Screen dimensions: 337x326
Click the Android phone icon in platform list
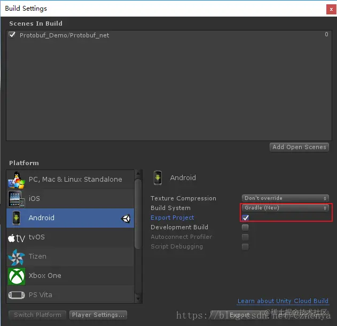pyautogui.click(x=16, y=218)
